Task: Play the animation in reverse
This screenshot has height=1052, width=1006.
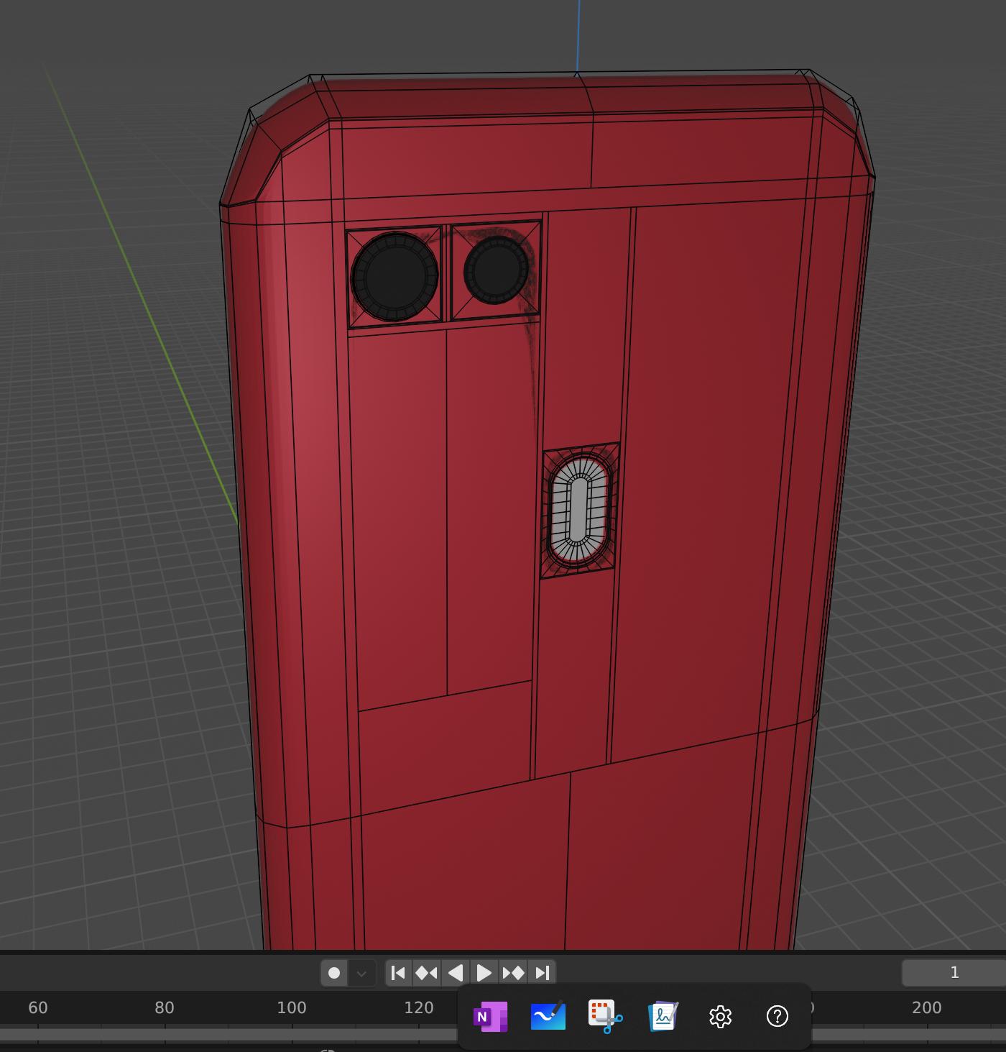Action: click(456, 973)
